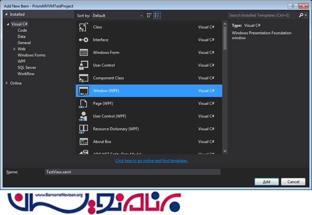Click the scrollbar up arrow
Viewport: 312px width, 215px height.
tap(225, 24)
